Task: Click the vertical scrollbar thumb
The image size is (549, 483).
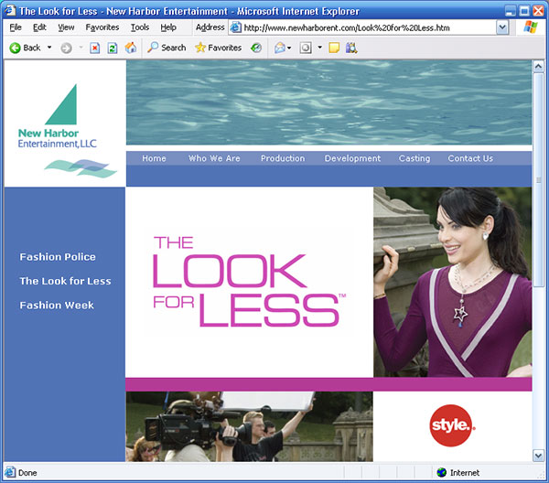Action: click(x=538, y=180)
